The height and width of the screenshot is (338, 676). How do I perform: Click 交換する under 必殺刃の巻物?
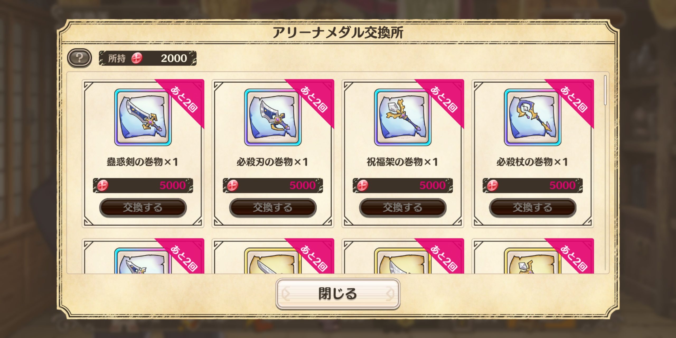pyautogui.click(x=273, y=208)
